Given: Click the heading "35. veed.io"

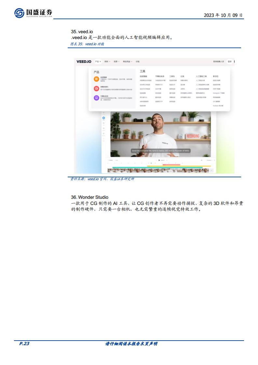Looking at the screenshot, I should click(82, 32).
